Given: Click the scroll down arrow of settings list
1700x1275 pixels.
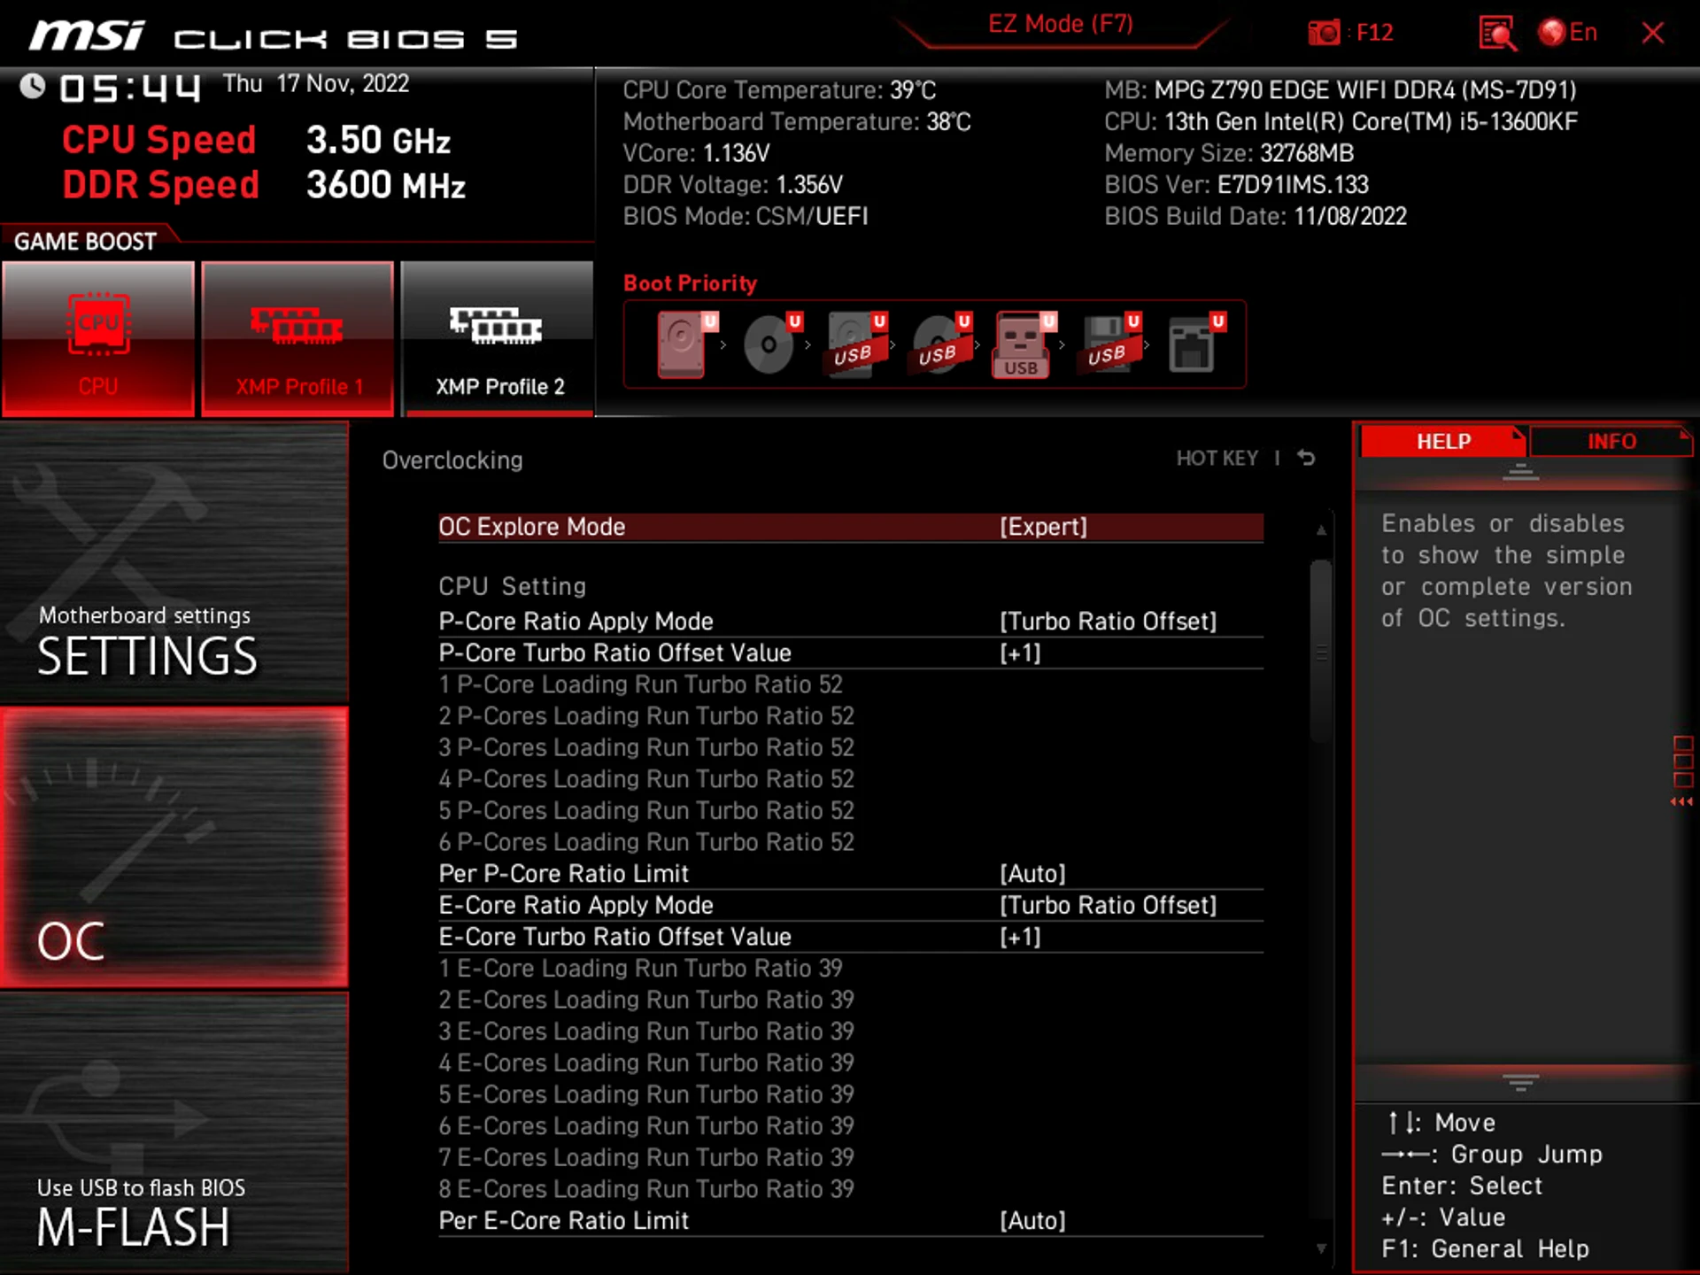Looking at the screenshot, I should [1321, 1248].
